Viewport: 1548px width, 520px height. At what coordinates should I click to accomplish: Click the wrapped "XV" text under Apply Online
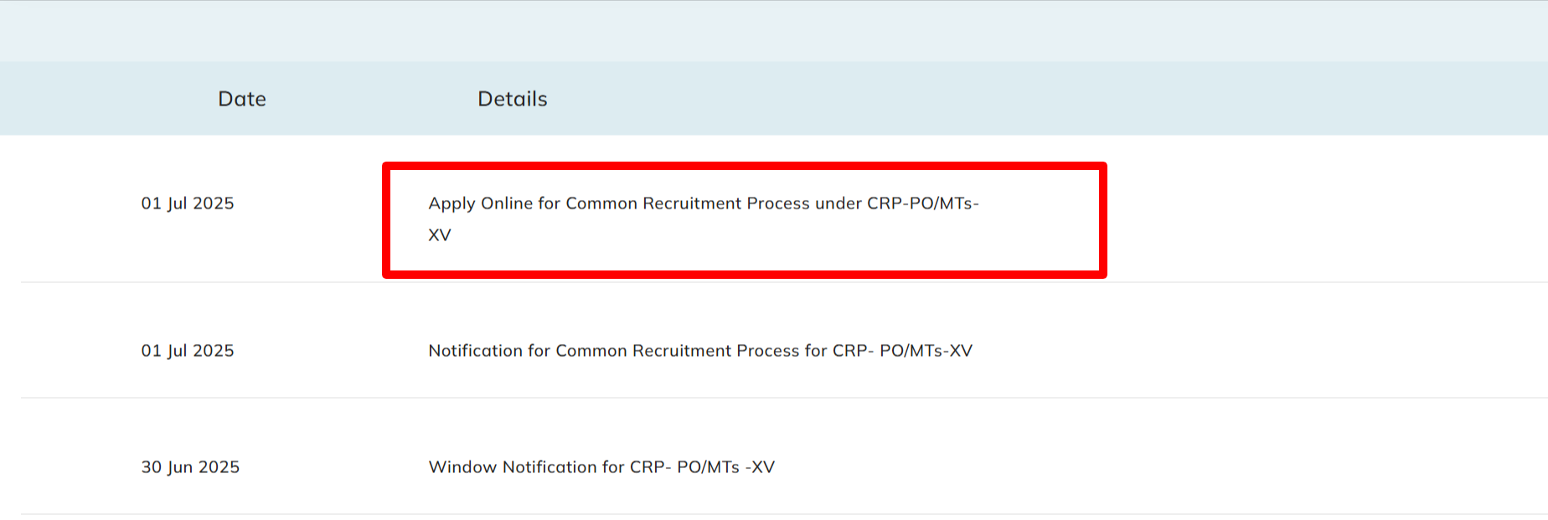coord(440,235)
